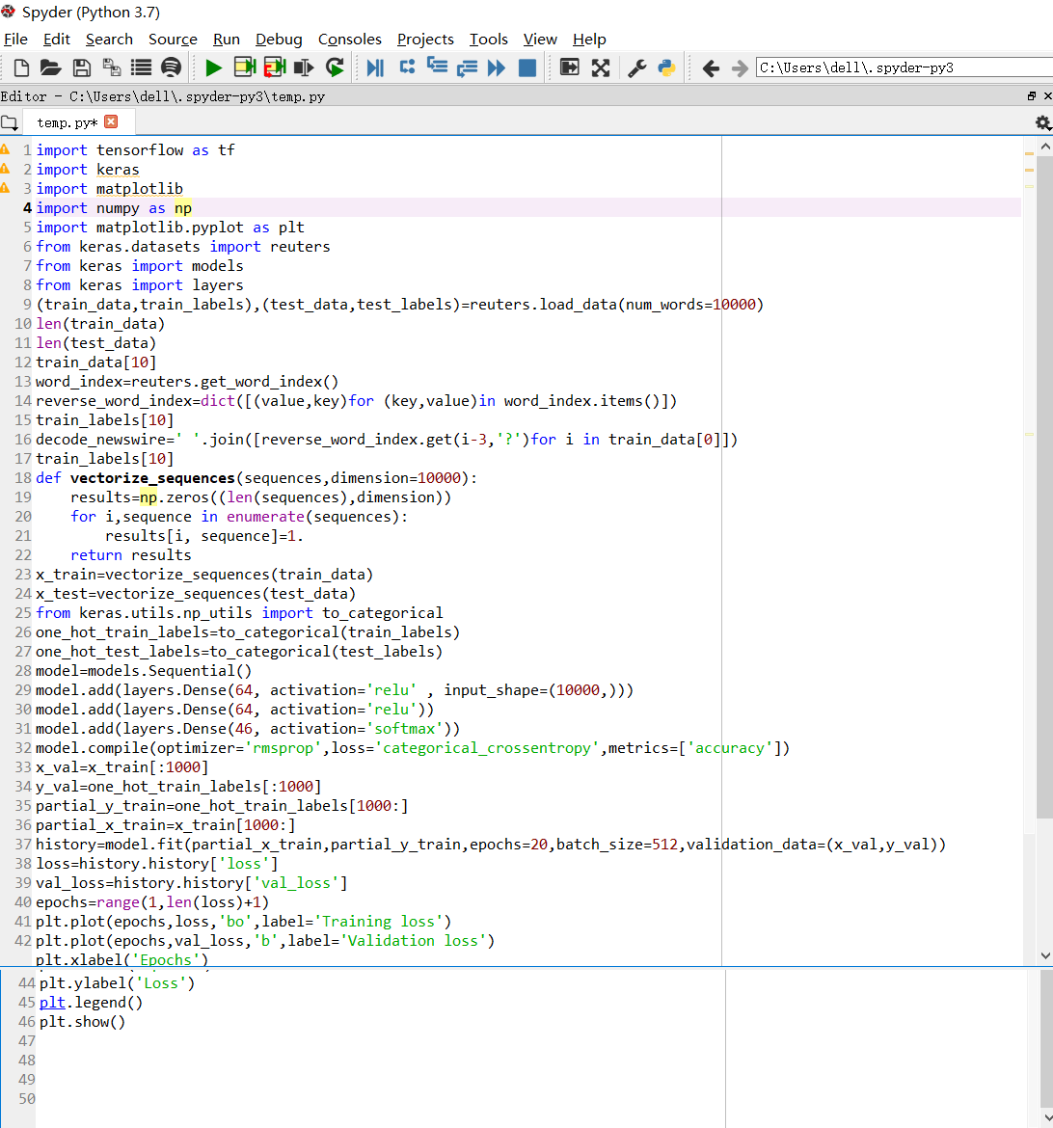This screenshot has height=1128, width=1053.
Task: Run current cell and advance
Action: coord(275,67)
